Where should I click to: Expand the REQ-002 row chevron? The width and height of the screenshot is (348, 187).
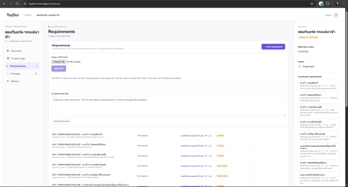tap(251, 146)
